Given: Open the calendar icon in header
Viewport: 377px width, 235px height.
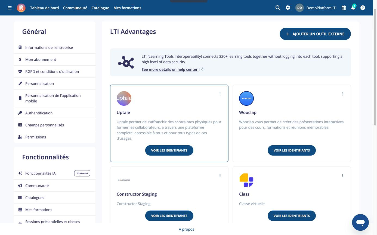Looking at the screenshot, I should pyautogui.click(x=344, y=8).
